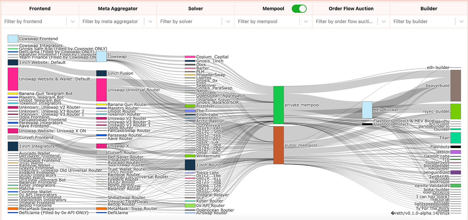Click the dark navy 1inch Website: Default node

(x=13, y=62)
